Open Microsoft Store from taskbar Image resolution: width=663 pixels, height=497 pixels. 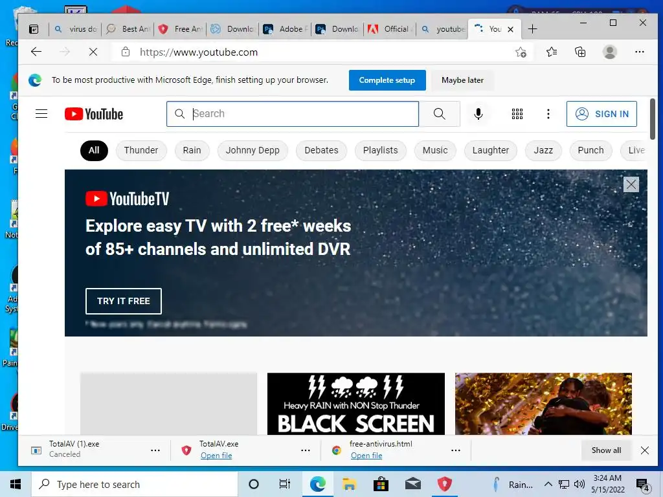point(381,484)
